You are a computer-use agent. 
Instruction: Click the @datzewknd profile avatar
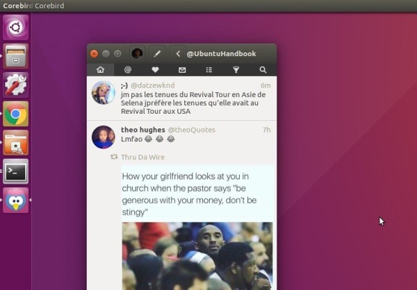click(104, 93)
